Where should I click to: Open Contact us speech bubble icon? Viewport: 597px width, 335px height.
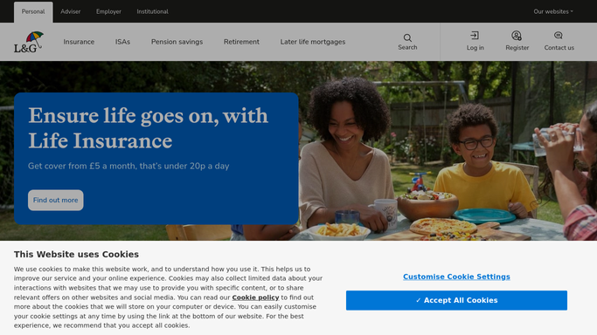tap(559, 35)
